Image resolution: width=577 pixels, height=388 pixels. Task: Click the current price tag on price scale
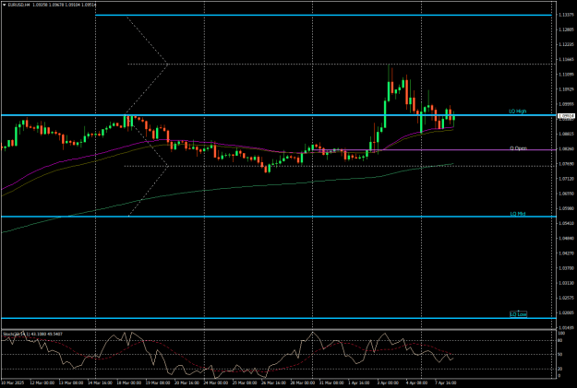[x=567, y=116]
